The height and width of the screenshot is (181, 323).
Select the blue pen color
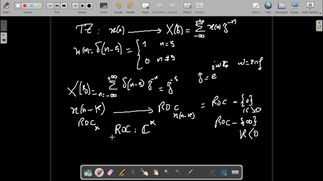pos(32,6)
